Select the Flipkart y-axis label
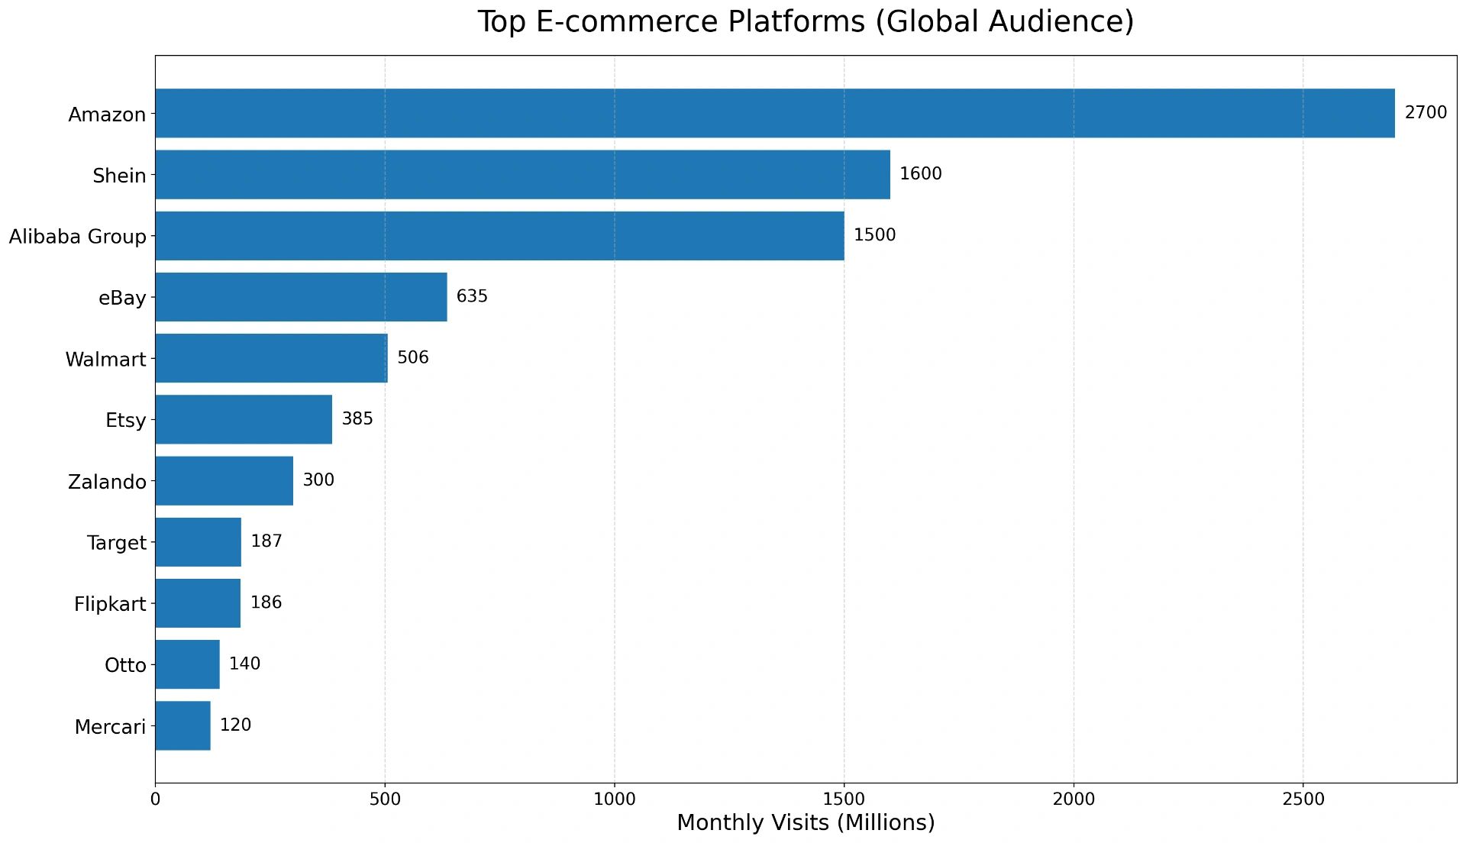The height and width of the screenshot is (843, 1466). [x=110, y=604]
